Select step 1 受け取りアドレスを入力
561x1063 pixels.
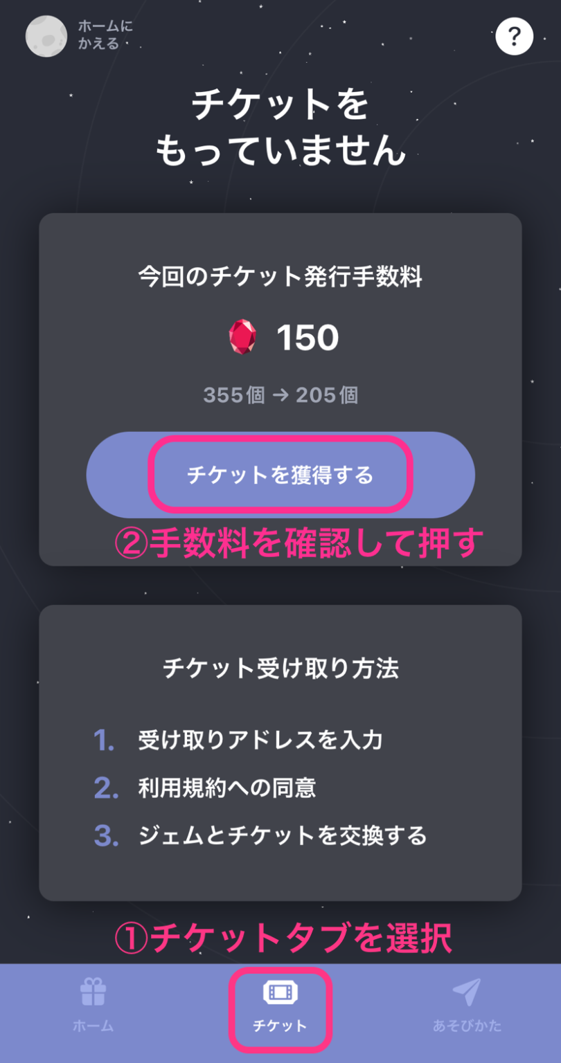point(260,741)
